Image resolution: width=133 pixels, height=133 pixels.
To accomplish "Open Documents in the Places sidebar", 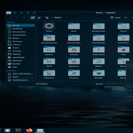I will coord(21,32).
